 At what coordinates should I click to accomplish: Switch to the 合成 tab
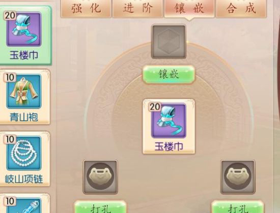[241, 9]
